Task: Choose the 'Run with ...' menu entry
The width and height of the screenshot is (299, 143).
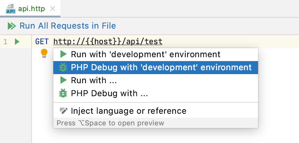Action: pos(94,80)
